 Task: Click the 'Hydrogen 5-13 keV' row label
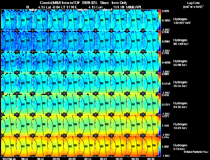pos(180,147)
